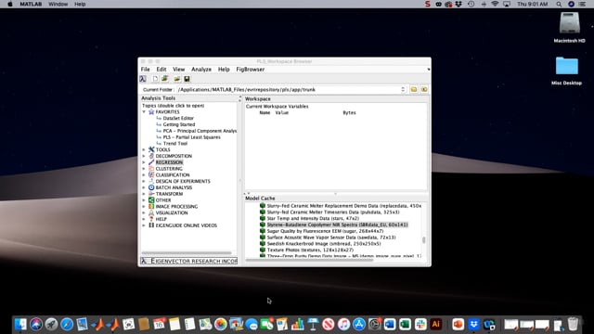Viewport: 594px width, 334px height.
Task: Expand the IMAGE PROCESSING tree node
Action: 144,206
